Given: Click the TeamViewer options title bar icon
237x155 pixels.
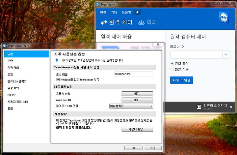Looking at the screenshot, I should click(5, 46).
